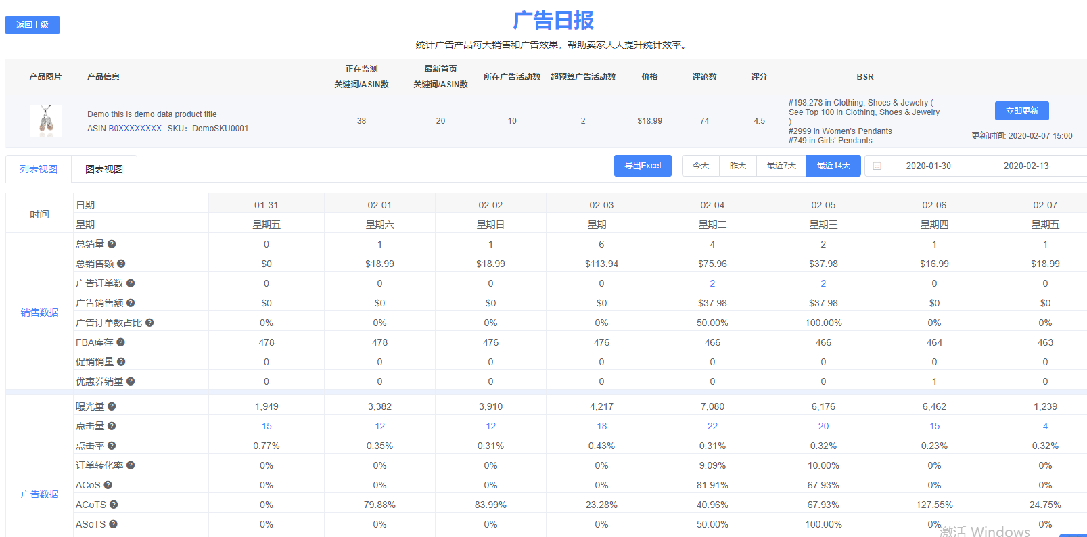The height and width of the screenshot is (537, 1087).
Task: Open the product thumbnail image
Action: click(x=46, y=121)
